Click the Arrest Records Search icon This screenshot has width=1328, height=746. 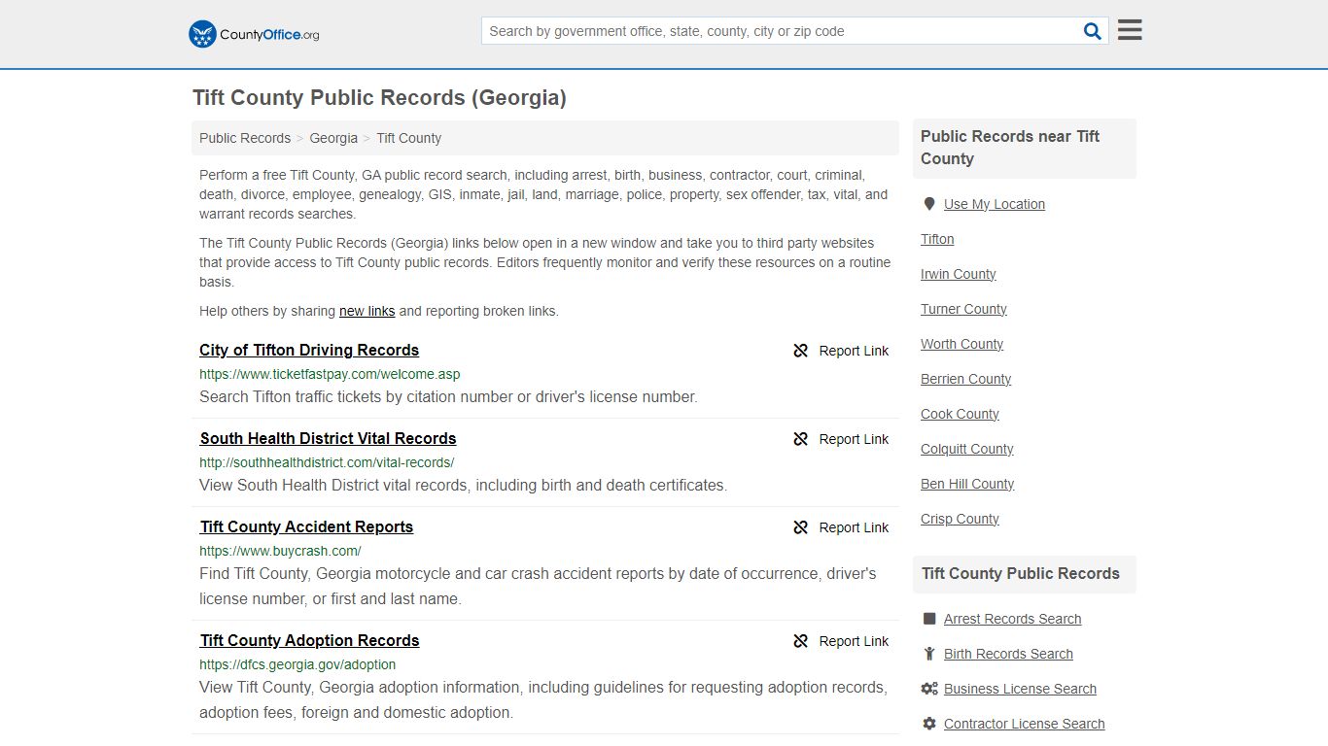[x=929, y=619]
